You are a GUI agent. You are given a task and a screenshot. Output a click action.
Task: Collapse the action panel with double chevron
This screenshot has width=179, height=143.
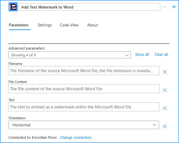click(x=174, y=7)
